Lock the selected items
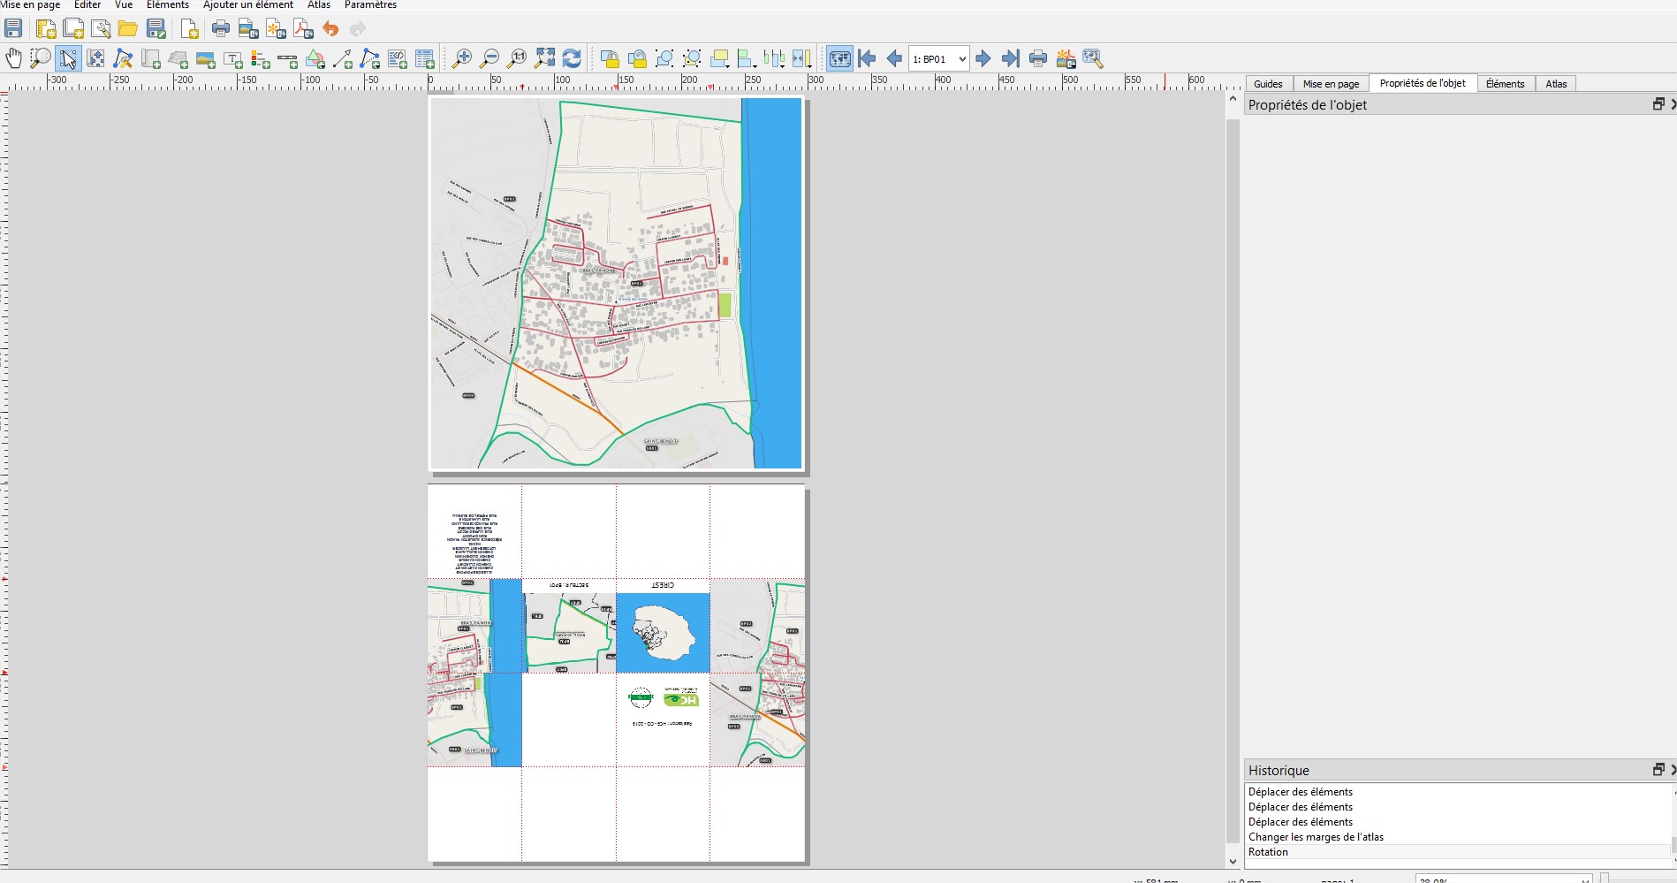1677x883 pixels. tap(610, 59)
